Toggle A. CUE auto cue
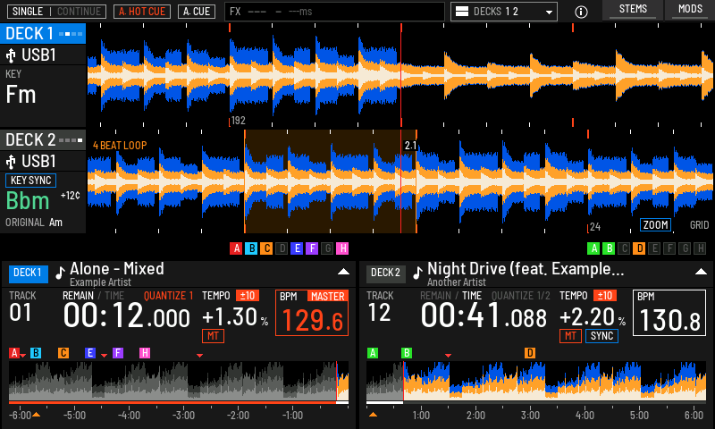The image size is (715, 429). pos(197,12)
